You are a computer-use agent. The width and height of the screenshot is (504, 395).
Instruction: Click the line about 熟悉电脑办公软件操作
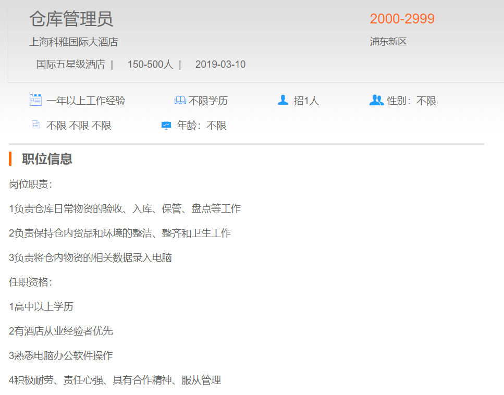60,355
